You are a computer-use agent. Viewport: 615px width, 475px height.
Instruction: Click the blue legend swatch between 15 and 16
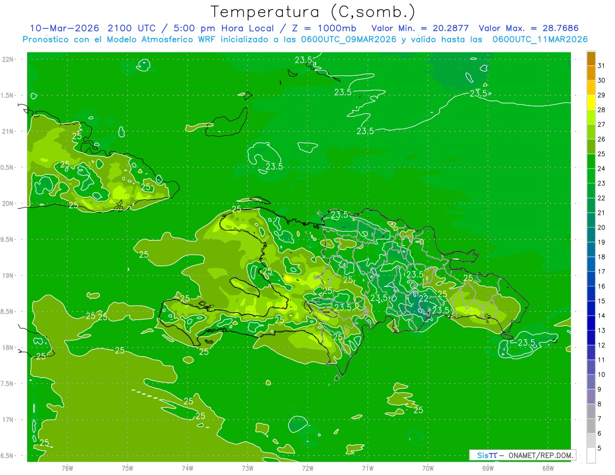[x=591, y=294]
